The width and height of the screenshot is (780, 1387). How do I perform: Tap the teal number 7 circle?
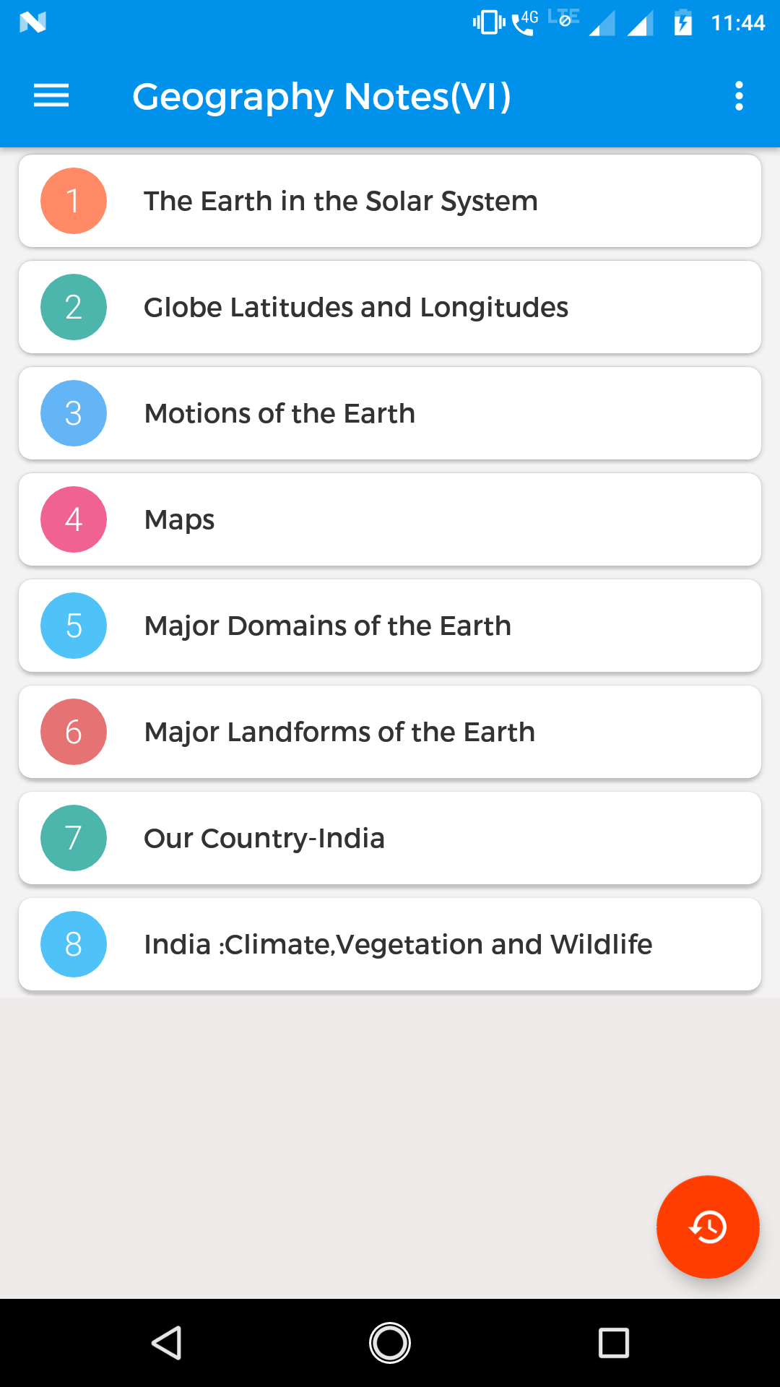[74, 838]
